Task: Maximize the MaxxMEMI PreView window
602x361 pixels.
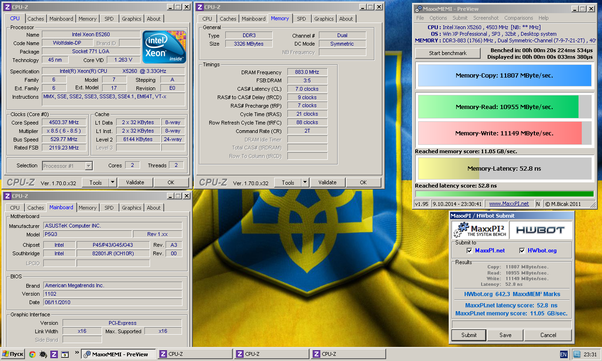Action: [x=583, y=9]
